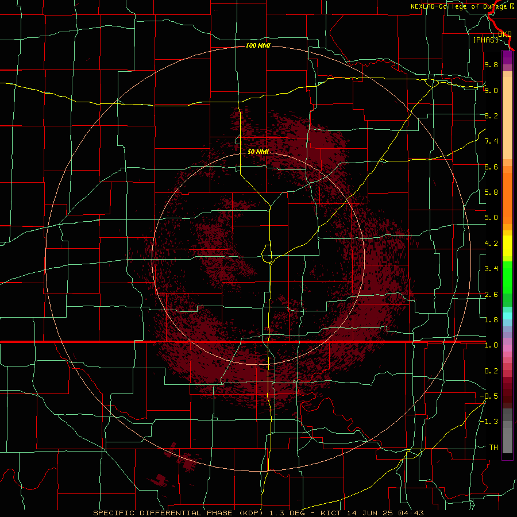Click the 0.2 scale value
The width and height of the screenshot is (517, 517).
click(491, 371)
